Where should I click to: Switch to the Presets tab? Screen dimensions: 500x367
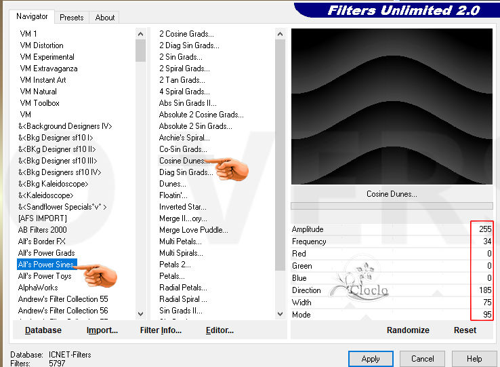pos(71,18)
